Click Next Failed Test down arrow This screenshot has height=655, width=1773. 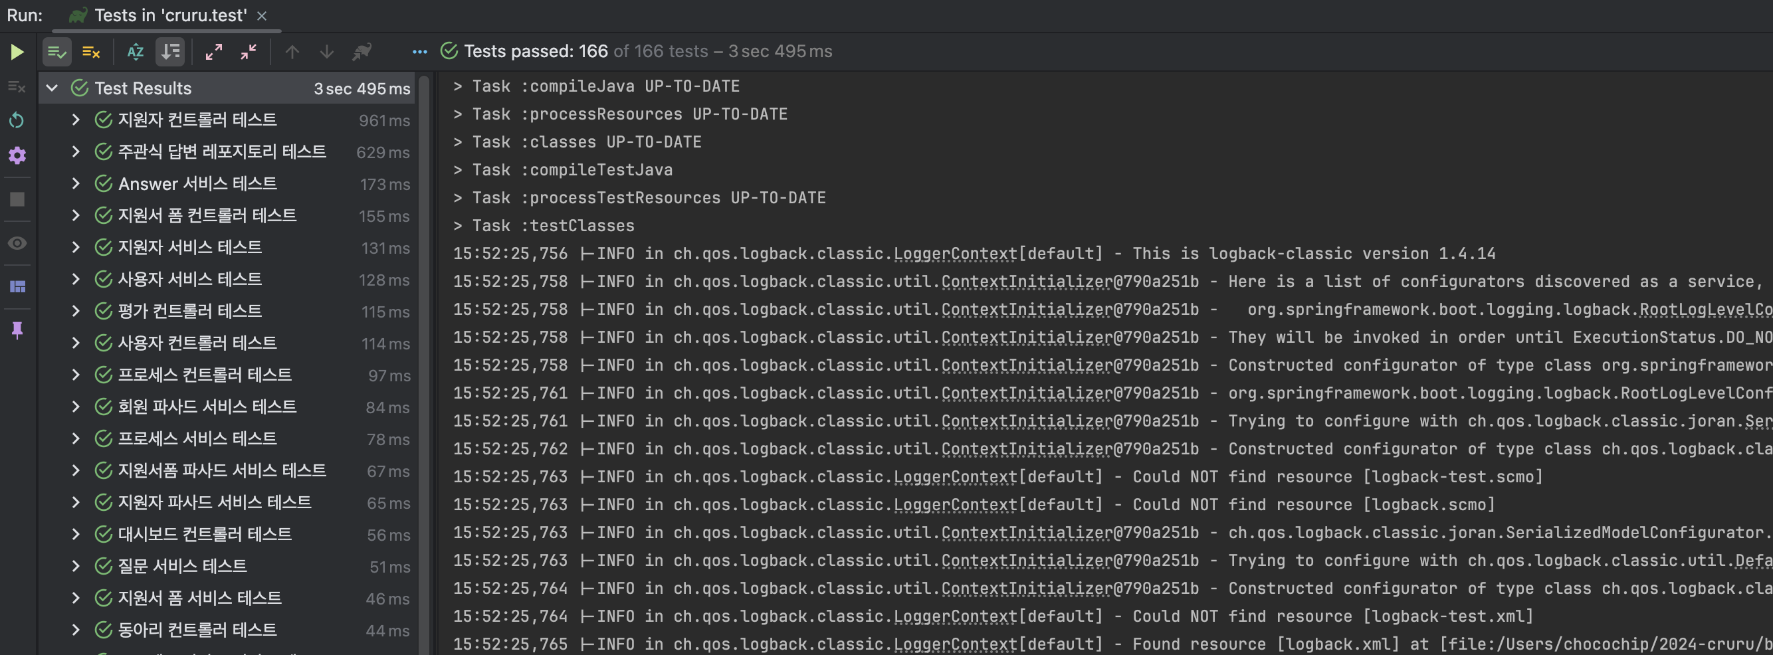point(327,52)
